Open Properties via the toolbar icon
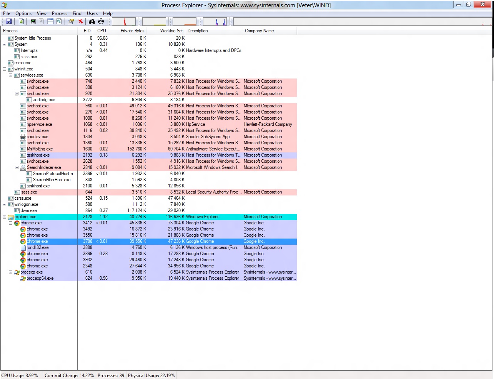Image resolution: width=494 pixels, height=379 pixels. (71, 22)
